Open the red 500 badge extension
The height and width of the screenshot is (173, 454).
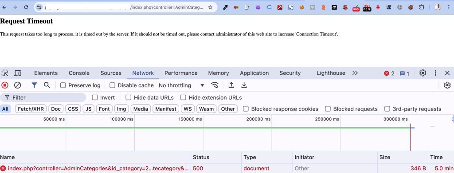click(x=356, y=8)
